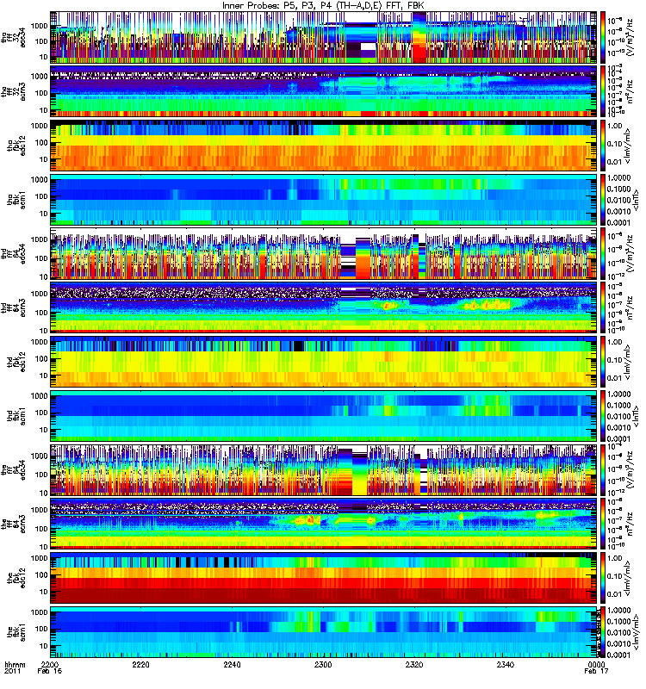This screenshot has height=689, width=646.
Task: Select the the fff 64 edc34 spectrogram panel
Action: click(324, 470)
